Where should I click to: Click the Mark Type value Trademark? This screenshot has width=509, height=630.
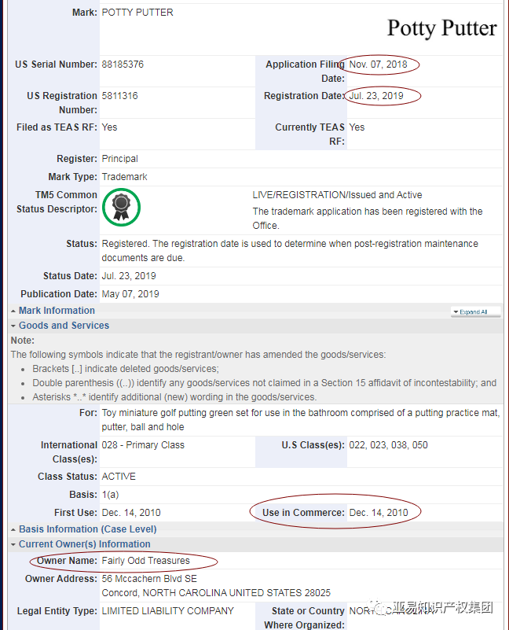pyautogui.click(x=124, y=177)
